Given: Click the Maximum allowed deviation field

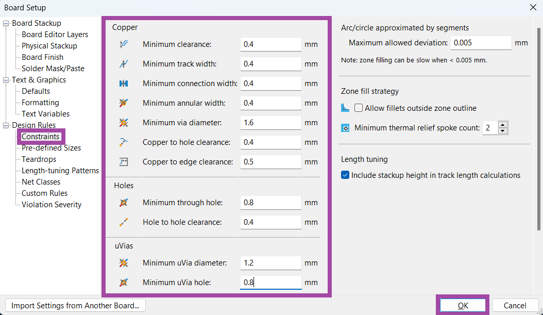Looking at the screenshot, I should click(x=480, y=43).
